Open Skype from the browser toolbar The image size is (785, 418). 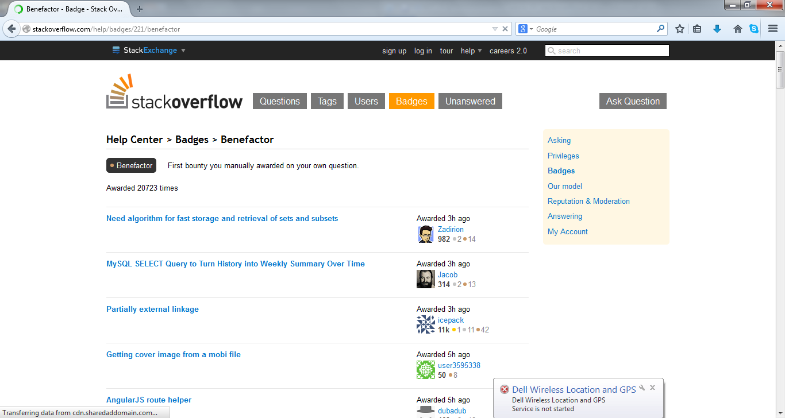point(755,28)
